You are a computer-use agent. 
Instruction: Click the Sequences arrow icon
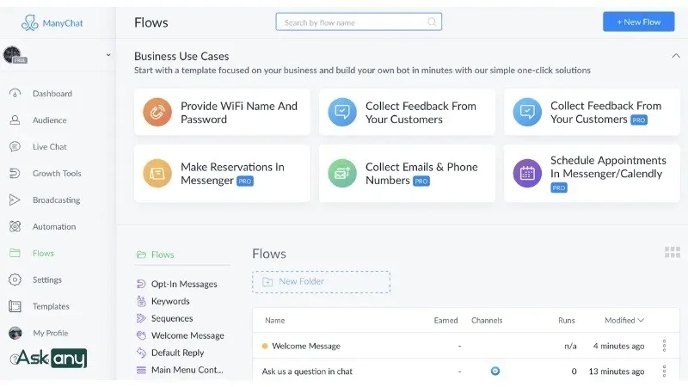pos(141,318)
